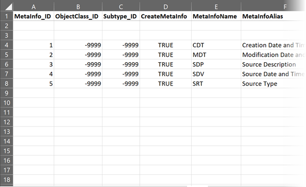306x187 pixels.
Task: Click the CreateMetaInfo header cell
Action: [x=165, y=16]
